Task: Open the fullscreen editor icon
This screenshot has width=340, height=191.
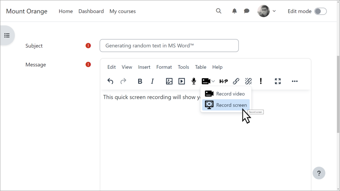Action: click(x=278, y=81)
